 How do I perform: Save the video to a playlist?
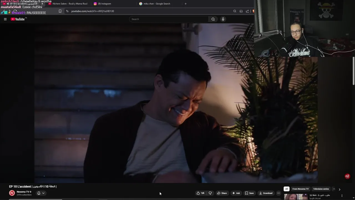click(x=249, y=193)
